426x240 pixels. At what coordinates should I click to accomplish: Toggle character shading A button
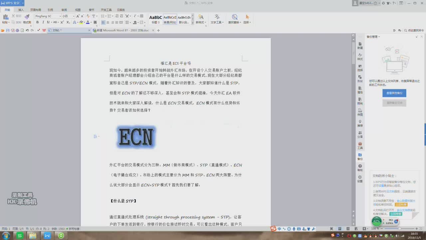tap(95, 22)
